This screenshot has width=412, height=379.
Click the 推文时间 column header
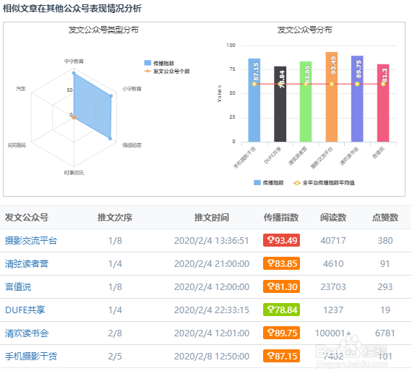click(x=212, y=218)
